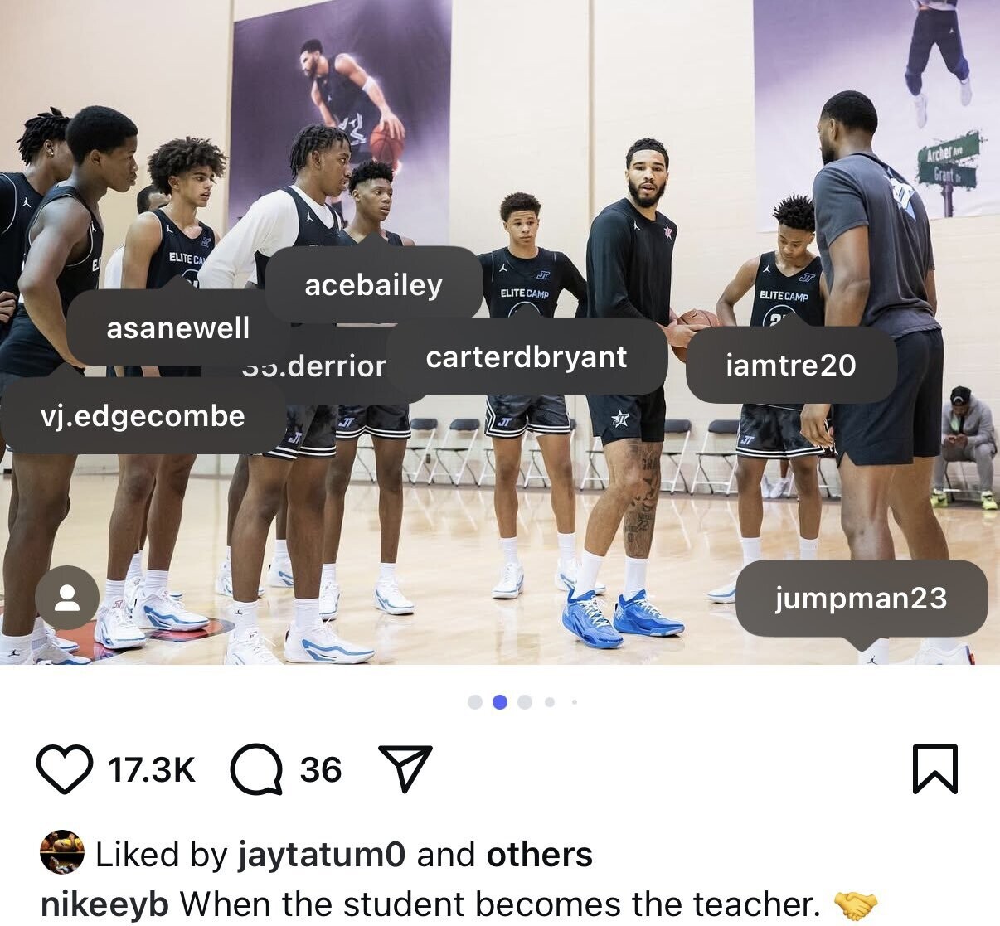Share post with paper plane icon
Screen dimensions: 1000x926
[405, 768]
